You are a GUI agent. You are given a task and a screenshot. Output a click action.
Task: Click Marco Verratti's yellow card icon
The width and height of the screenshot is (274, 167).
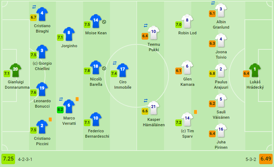pyautogui.click(x=77, y=99)
